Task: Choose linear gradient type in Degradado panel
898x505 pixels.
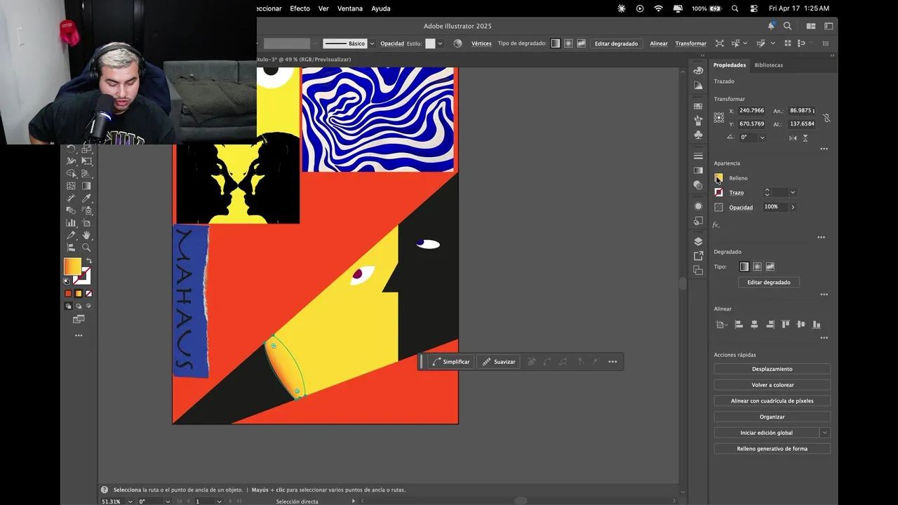Action: click(744, 267)
